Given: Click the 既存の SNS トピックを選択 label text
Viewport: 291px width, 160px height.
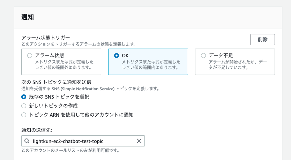Looking at the screenshot, I should (59, 97).
